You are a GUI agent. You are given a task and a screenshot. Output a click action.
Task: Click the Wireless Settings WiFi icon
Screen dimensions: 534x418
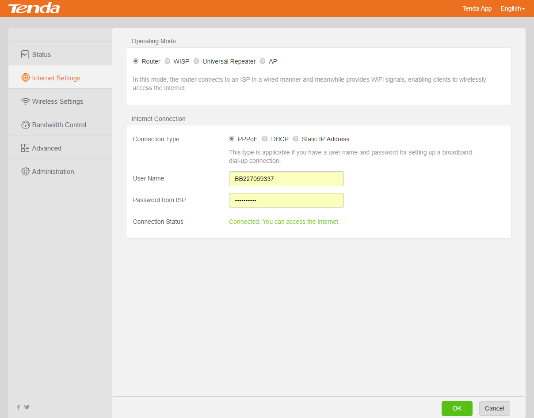pos(25,101)
